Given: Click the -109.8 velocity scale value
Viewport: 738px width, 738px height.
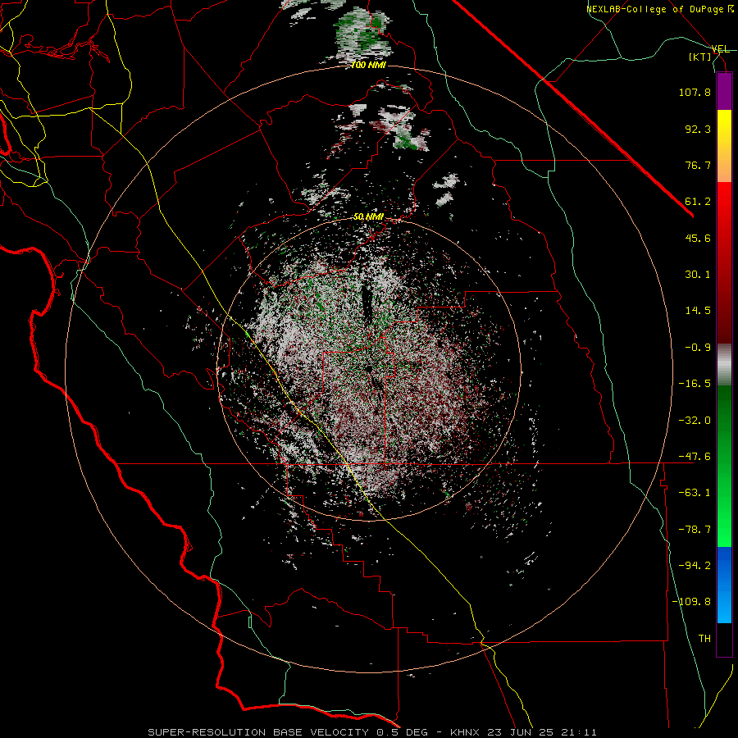Looking at the screenshot, I should (691, 602).
